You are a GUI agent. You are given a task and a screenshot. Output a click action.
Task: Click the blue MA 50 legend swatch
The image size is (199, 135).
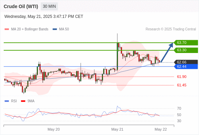click(55, 29)
